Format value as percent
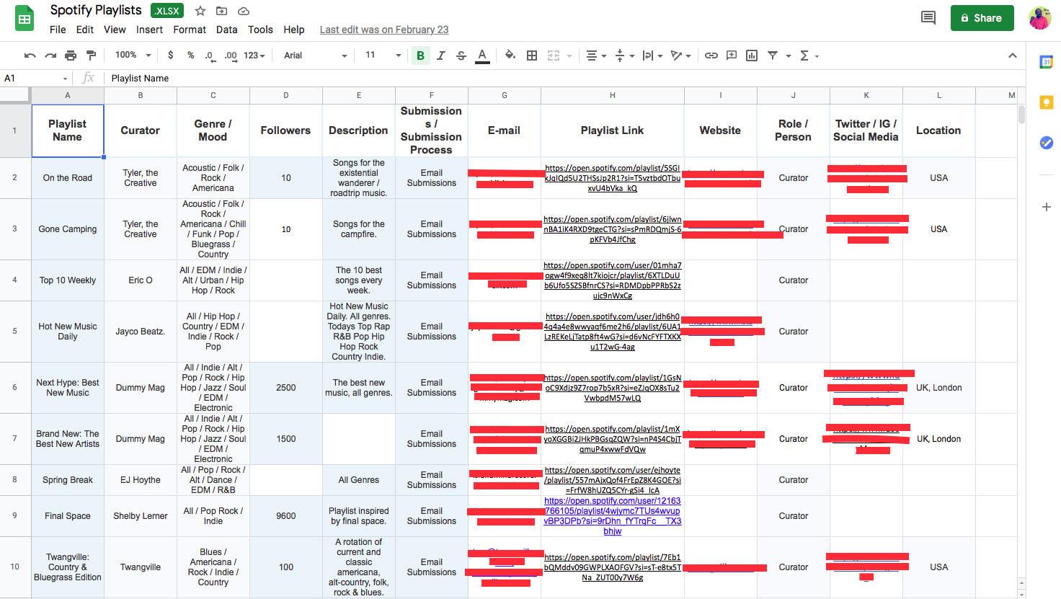The image size is (1061, 599). click(190, 55)
